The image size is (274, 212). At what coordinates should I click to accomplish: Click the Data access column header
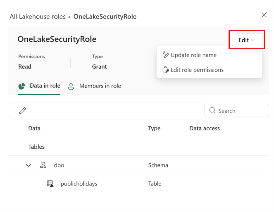tap(205, 129)
